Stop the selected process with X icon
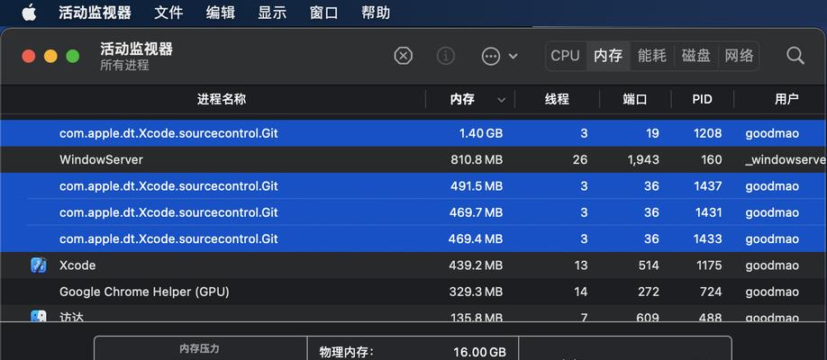 coord(403,55)
